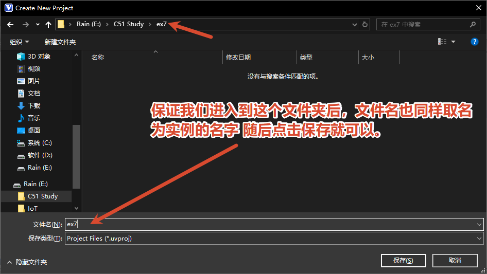Click 取消 to cancel dialog

click(x=455, y=261)
